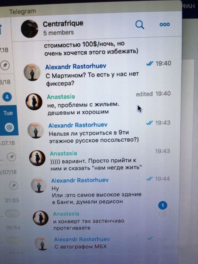The height and width of the screenshot is (264, 198).
Task: Open the three-dots chat options menu
Action: 164,24
